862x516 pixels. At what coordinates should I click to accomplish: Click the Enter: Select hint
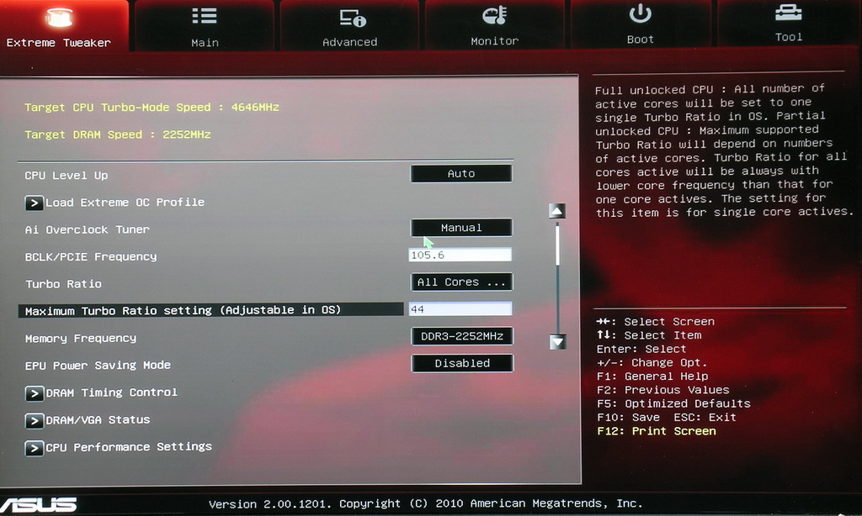pyautogui.click(x=641, y=349)
